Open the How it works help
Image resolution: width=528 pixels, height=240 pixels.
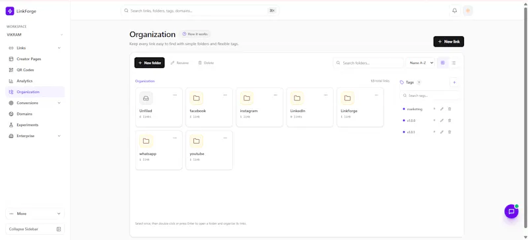[195, 34]
